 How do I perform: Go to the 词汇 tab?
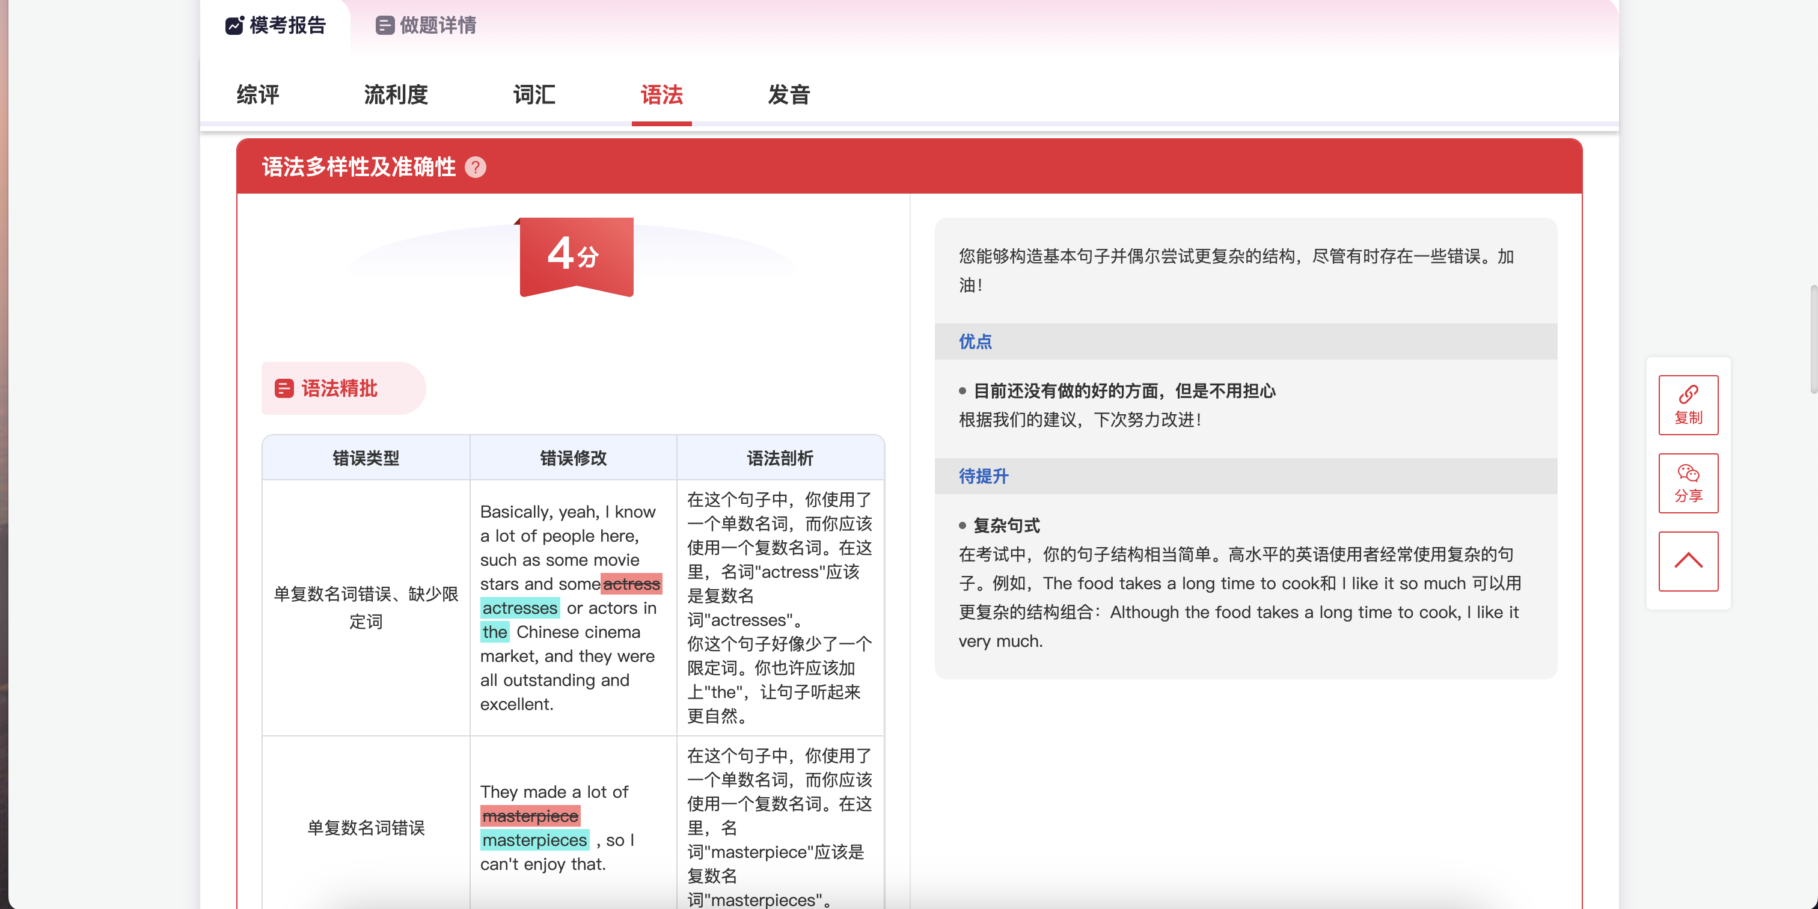534,94
